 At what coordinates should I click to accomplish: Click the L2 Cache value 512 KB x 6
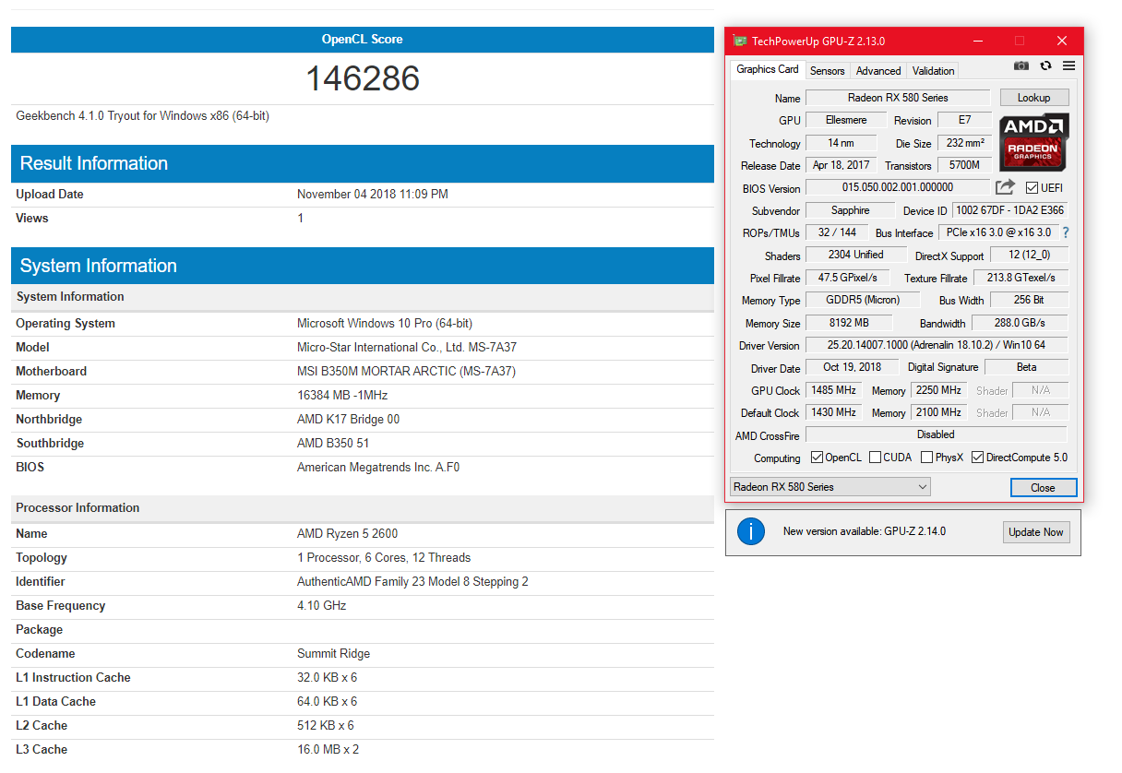[x=326, y=726]
